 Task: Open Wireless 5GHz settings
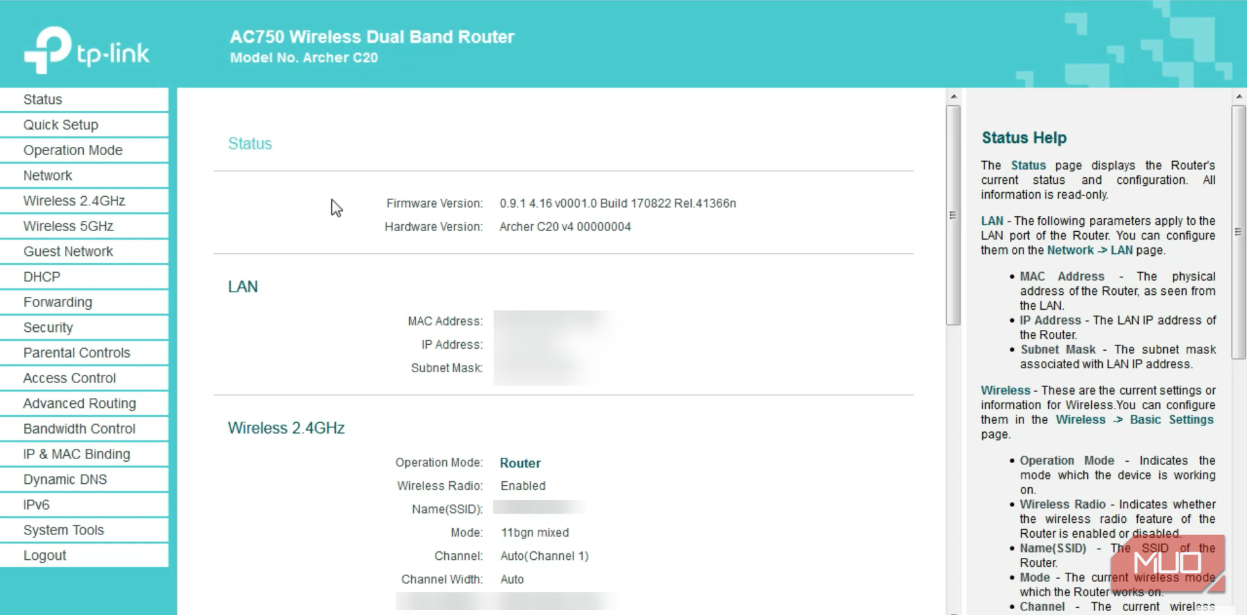(84, 226)
